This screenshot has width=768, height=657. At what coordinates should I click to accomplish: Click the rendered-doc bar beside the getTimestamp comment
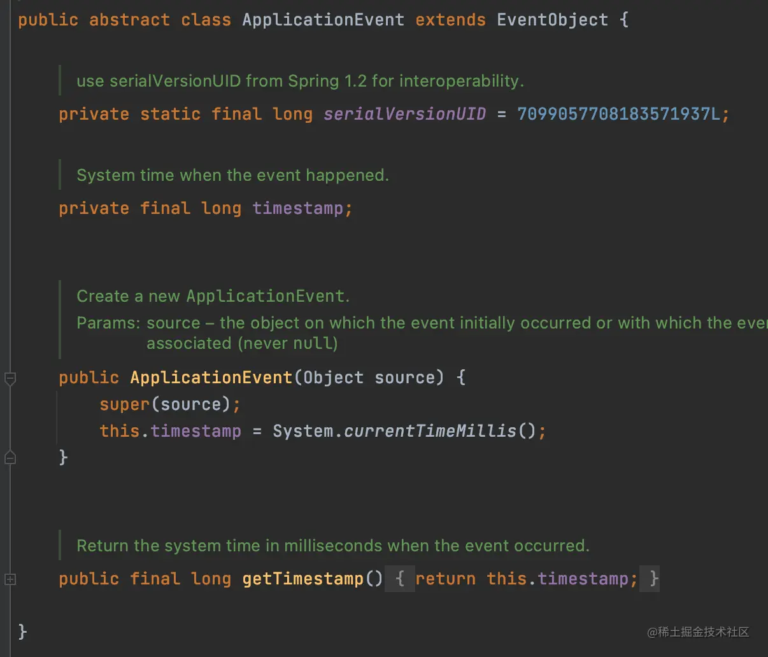coord(60,546)
